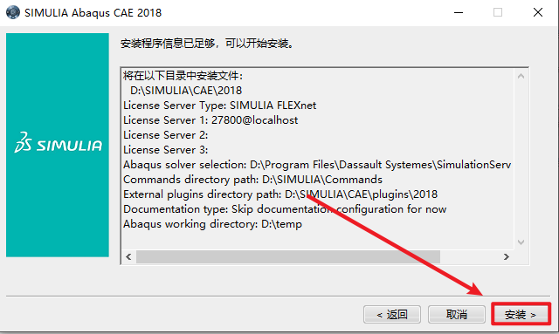Select the License Server 1: 27800@localhost line
Screen dimensions: 559x334
(210, 120)
